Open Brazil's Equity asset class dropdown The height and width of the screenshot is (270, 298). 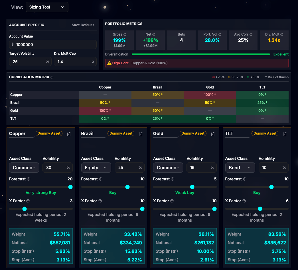coord(96,168)
